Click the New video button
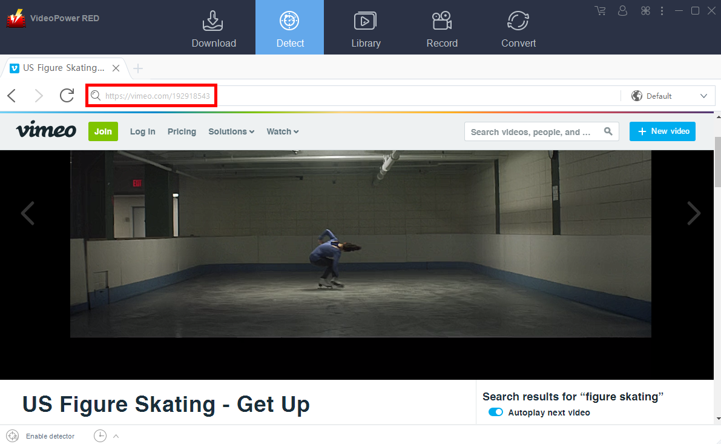 click(x=662, y=131)
